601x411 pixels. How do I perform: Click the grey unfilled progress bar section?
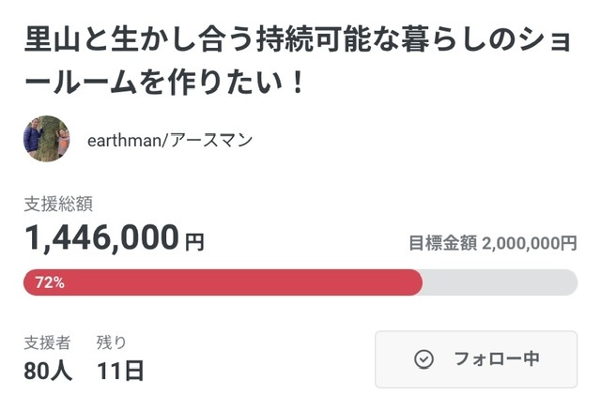[x=500, y=282]
